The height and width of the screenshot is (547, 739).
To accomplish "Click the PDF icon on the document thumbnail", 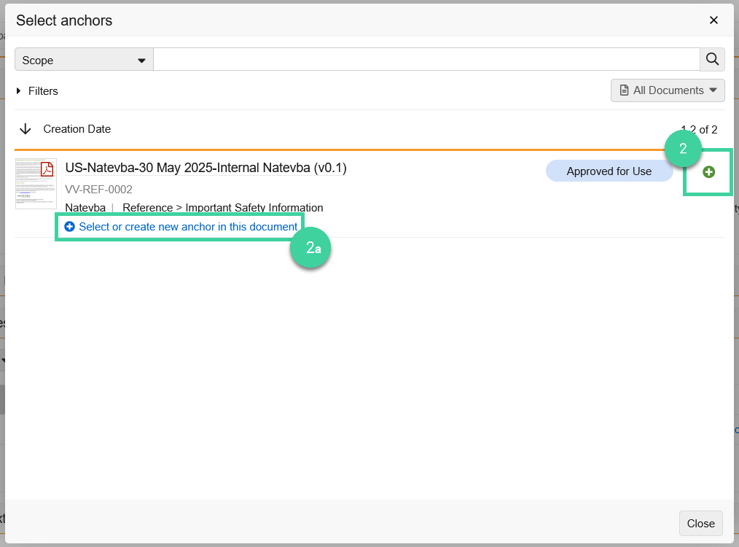I will (x=45, y=168).
